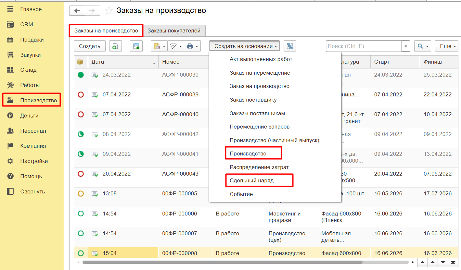Image resolution: width=461 pixels, height=270 pixels.
Task: Click document icon in АСФР-000043 row
Action: pyautogui.click(x=95, y=174)
